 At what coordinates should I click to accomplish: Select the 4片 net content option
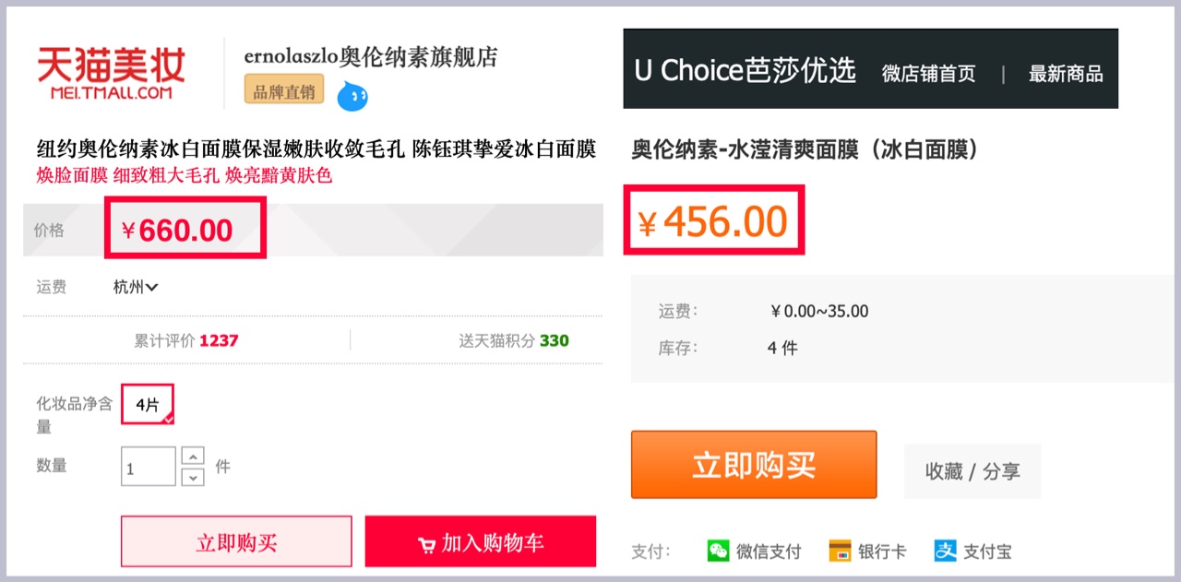click(x=148, y=405)
